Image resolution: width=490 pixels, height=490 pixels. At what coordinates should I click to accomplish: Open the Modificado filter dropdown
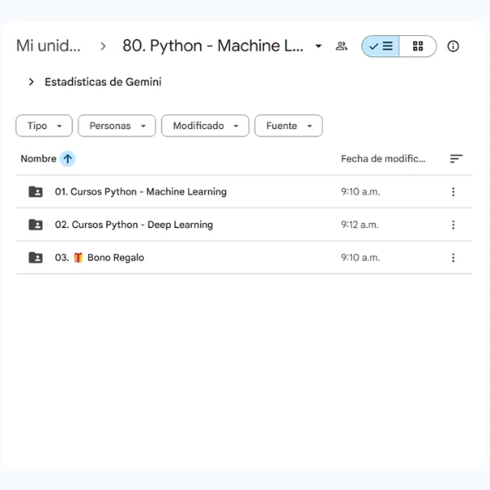coord(205,126)
